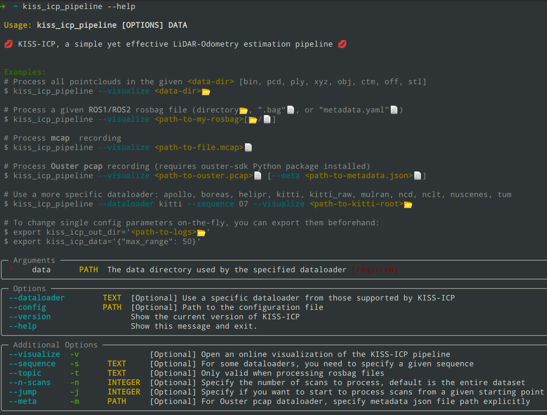547x415 pixels.
Task: Click the "<path-to-file.mcap>" placeholder
Action: pos(199,147)
